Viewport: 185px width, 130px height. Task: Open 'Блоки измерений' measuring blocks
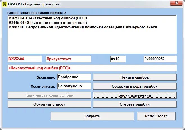tap(135, 95)
